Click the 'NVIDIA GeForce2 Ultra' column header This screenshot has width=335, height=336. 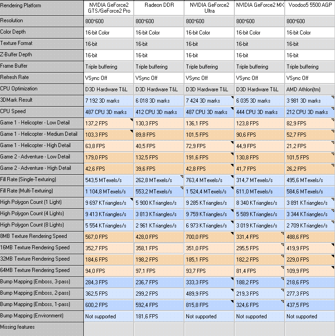tap(209, 8)
